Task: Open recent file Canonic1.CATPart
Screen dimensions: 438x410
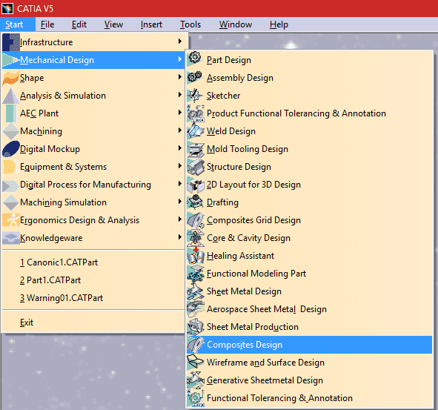Action: pos(59,262)
